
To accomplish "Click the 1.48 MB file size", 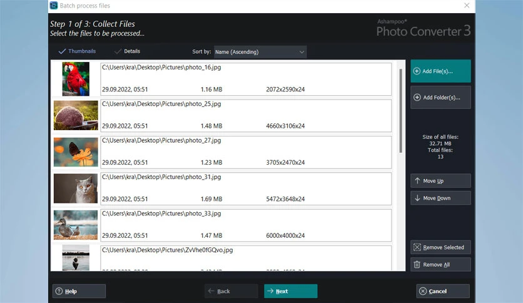I will (x=211, y=126).
